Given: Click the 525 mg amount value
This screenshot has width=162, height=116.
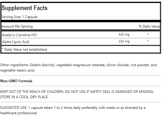Looking at the screenshot, I should pos(124,34).
